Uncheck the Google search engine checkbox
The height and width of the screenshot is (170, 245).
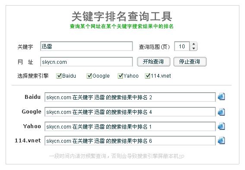[x=89, y=76]
